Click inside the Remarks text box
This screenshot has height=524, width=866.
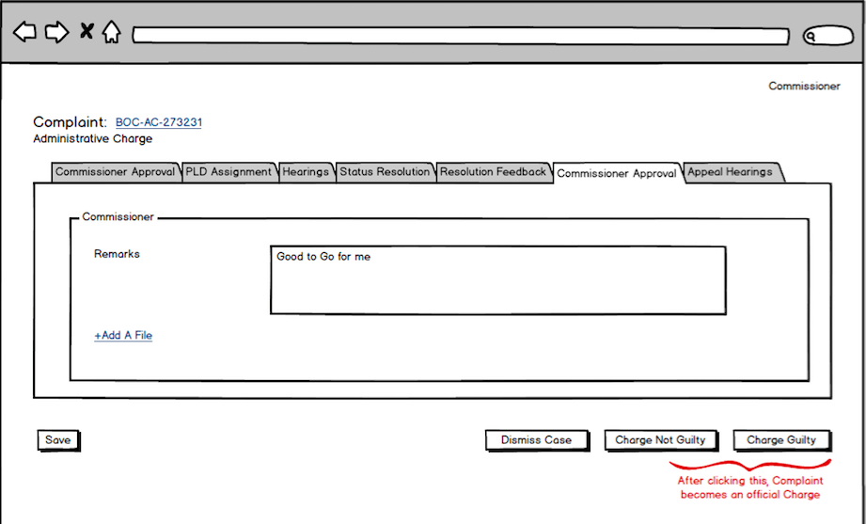coord(497,280)
